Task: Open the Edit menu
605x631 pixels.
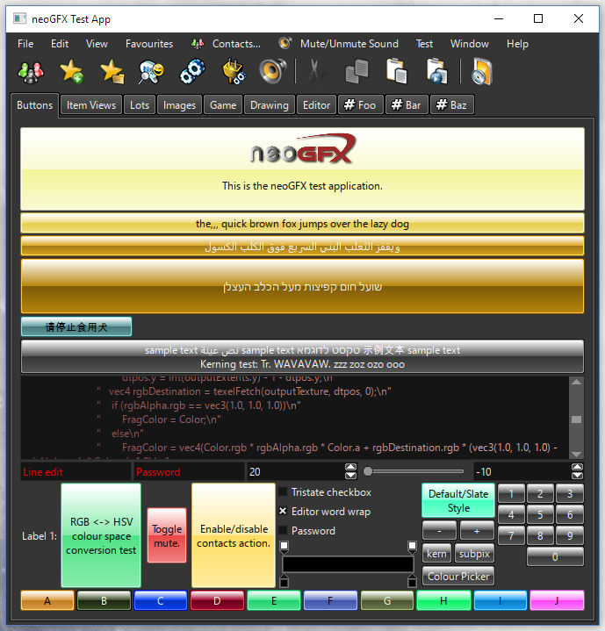Action: [60, 44]
